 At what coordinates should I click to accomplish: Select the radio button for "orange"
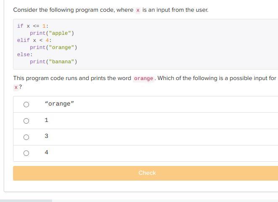coord(26,104)
